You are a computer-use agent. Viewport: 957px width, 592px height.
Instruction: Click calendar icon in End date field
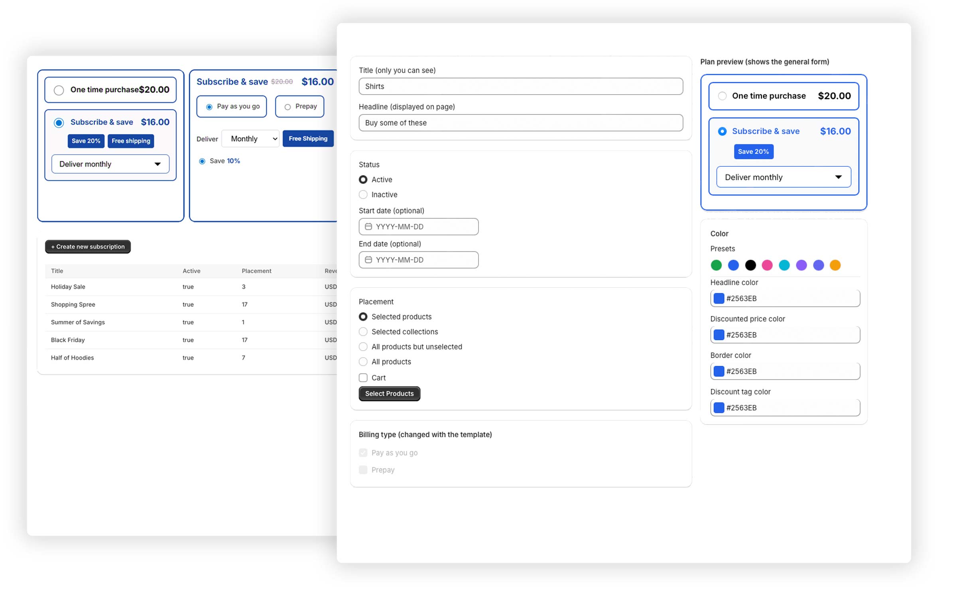(x=368, y=260)
